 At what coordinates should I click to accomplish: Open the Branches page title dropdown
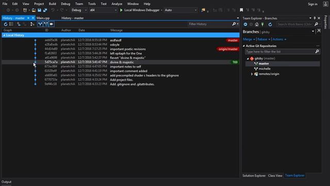[x=313, y=32]
